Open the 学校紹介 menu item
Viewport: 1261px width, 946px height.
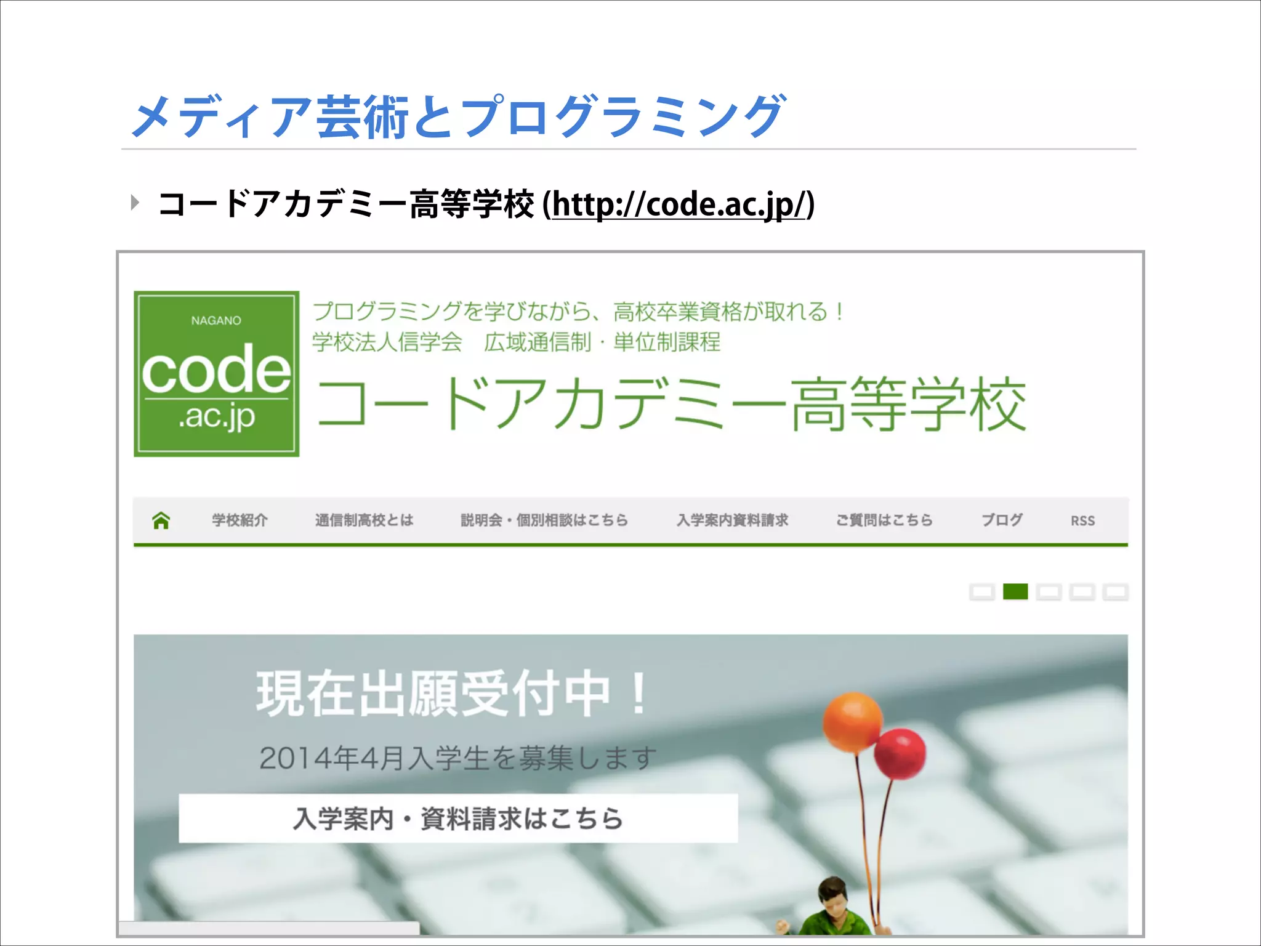tap(240, 520)
